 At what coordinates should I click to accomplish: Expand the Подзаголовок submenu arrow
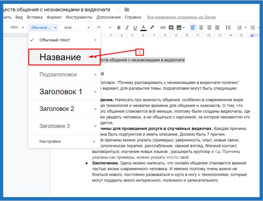96,74
